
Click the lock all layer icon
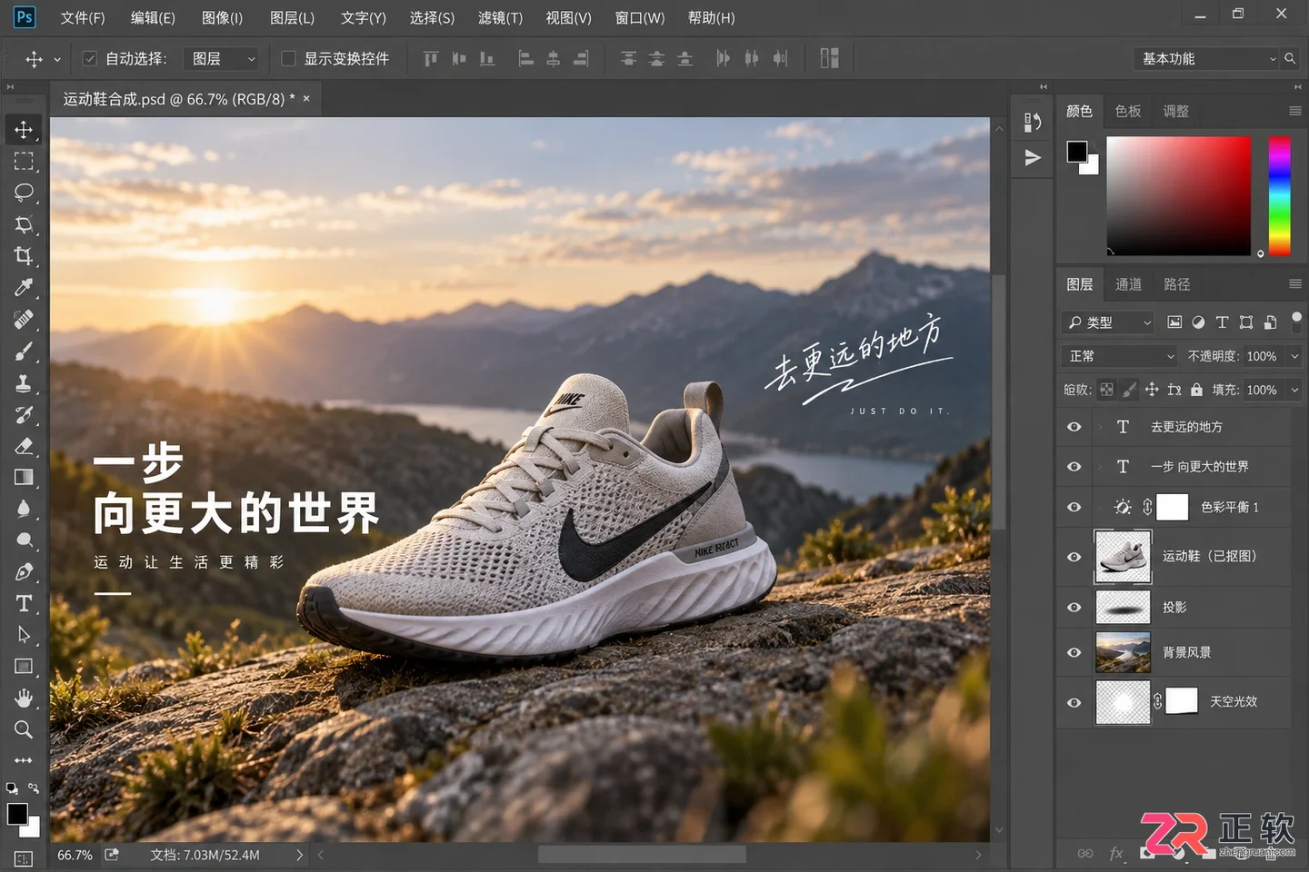pos(1196,390)
